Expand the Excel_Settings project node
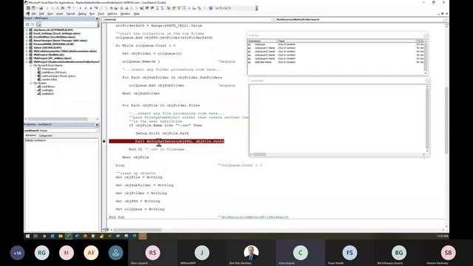Screen dimensions: 473x266 point(27,33)
